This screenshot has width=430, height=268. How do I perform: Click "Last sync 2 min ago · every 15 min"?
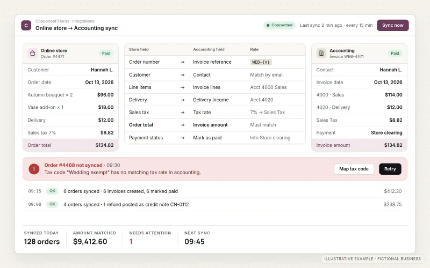pyautogui.click(x=336, y=25)
